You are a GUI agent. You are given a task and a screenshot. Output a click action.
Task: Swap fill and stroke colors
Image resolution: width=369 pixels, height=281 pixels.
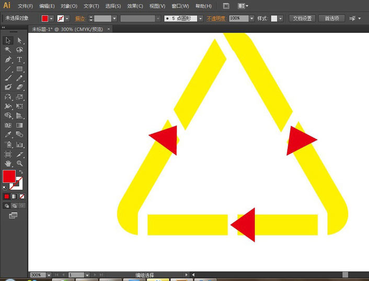tap(21, 172)
